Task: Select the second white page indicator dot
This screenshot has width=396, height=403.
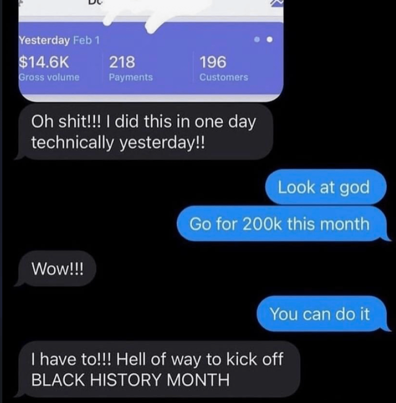Action: [269, 40]
